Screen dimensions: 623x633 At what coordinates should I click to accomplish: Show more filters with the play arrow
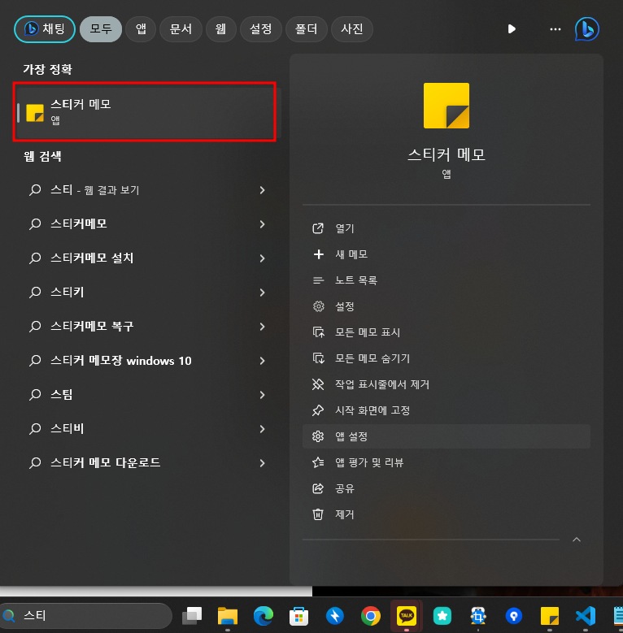point(512,29)
